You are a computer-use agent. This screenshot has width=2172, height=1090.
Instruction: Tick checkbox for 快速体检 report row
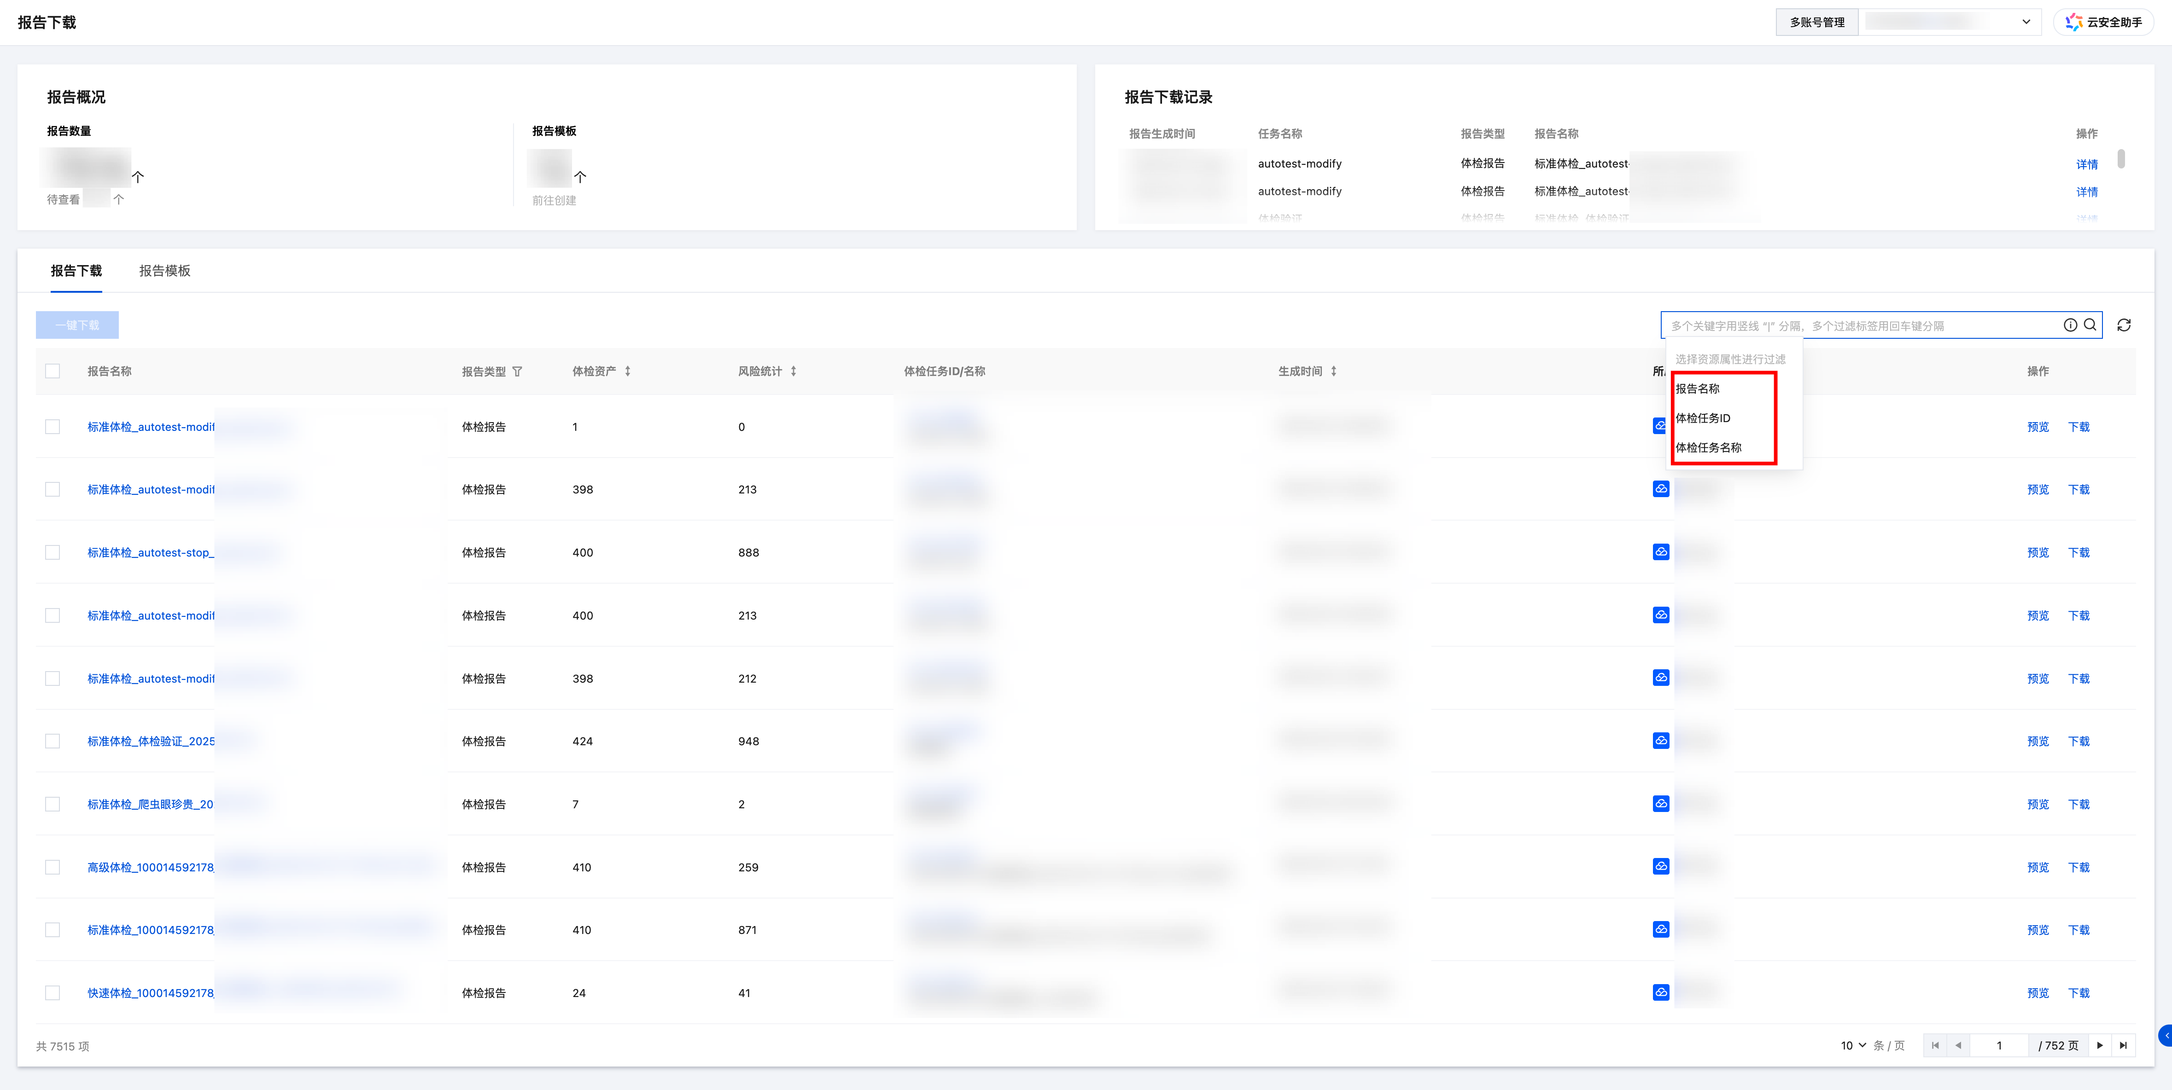(53, 992)
